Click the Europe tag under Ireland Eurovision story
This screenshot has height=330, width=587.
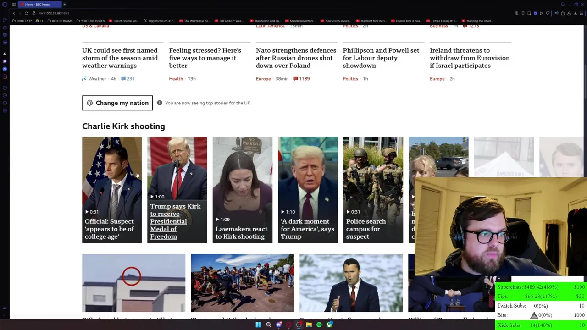437,79
